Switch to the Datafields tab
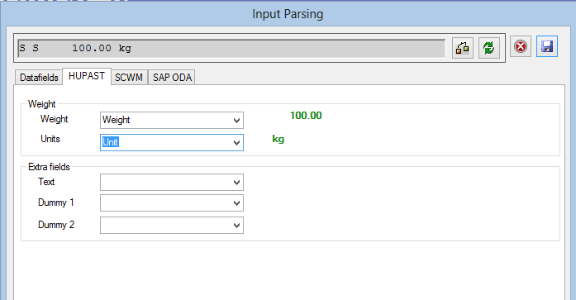Viewport: 576px width, 300px height. 39,78
